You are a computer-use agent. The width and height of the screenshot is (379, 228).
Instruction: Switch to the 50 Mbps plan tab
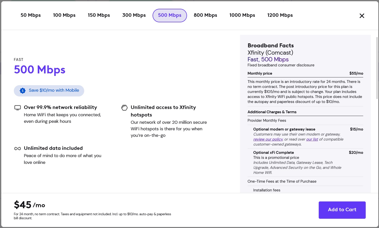[31, 15]
